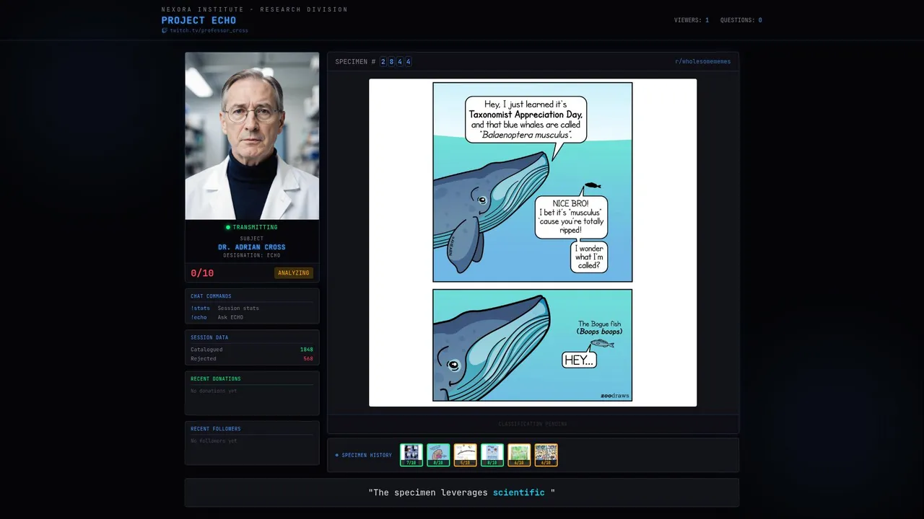The width and height of the screenshot is (924, 519).
Task: Click the QUESTIONS: 0 counter
Action: coord(741,20)
